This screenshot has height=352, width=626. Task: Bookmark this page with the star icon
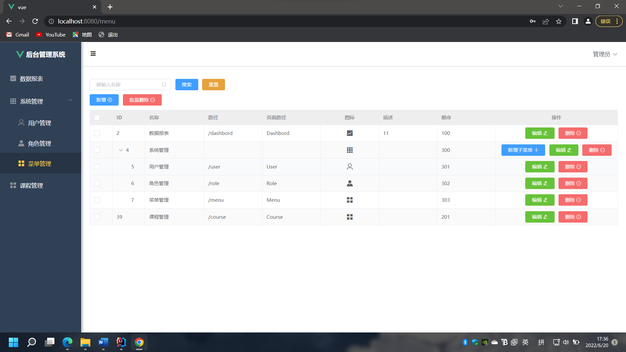(x=559, y=21)
